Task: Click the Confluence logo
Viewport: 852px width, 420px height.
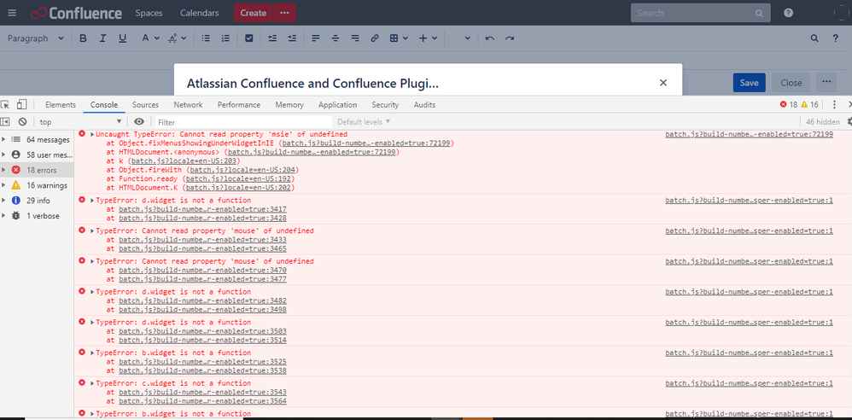Action: (x=77, y=13)
